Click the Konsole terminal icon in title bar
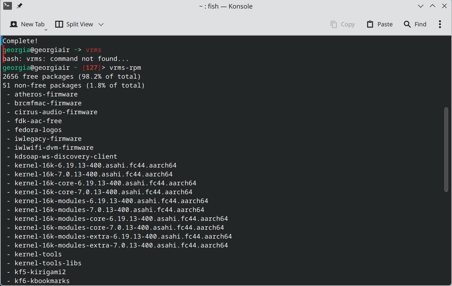The height and width of the screenshot is (286, 452). pos(7,6)
